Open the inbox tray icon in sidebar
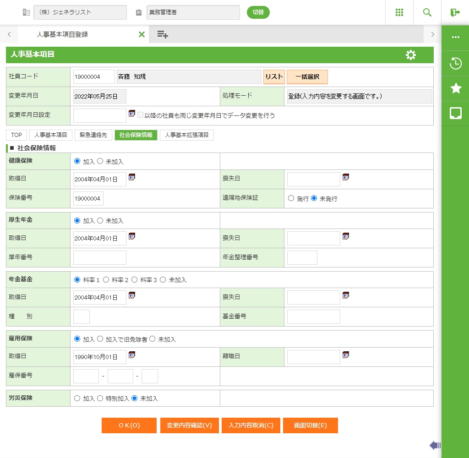The height and width of the screenshot is (458, 469). pyautogui.click(x=455, y=113)
